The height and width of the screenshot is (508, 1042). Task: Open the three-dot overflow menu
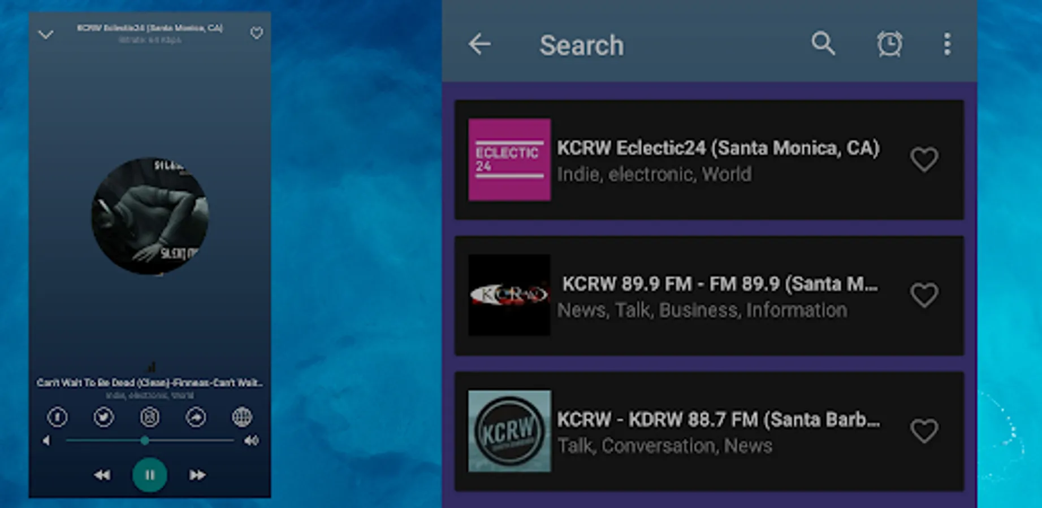(x=947, y=44)
